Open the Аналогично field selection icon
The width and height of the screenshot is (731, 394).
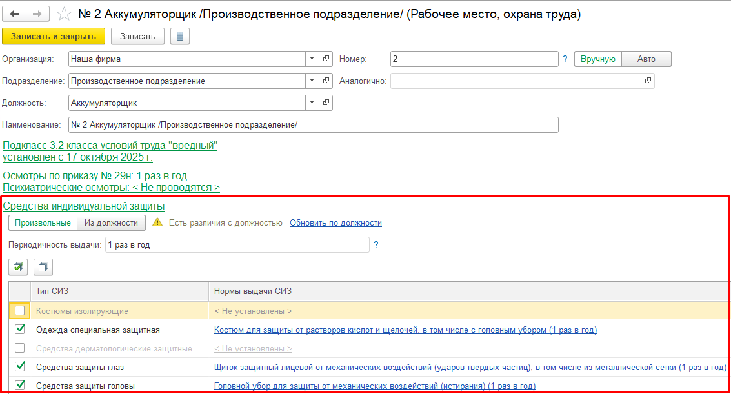648,81
